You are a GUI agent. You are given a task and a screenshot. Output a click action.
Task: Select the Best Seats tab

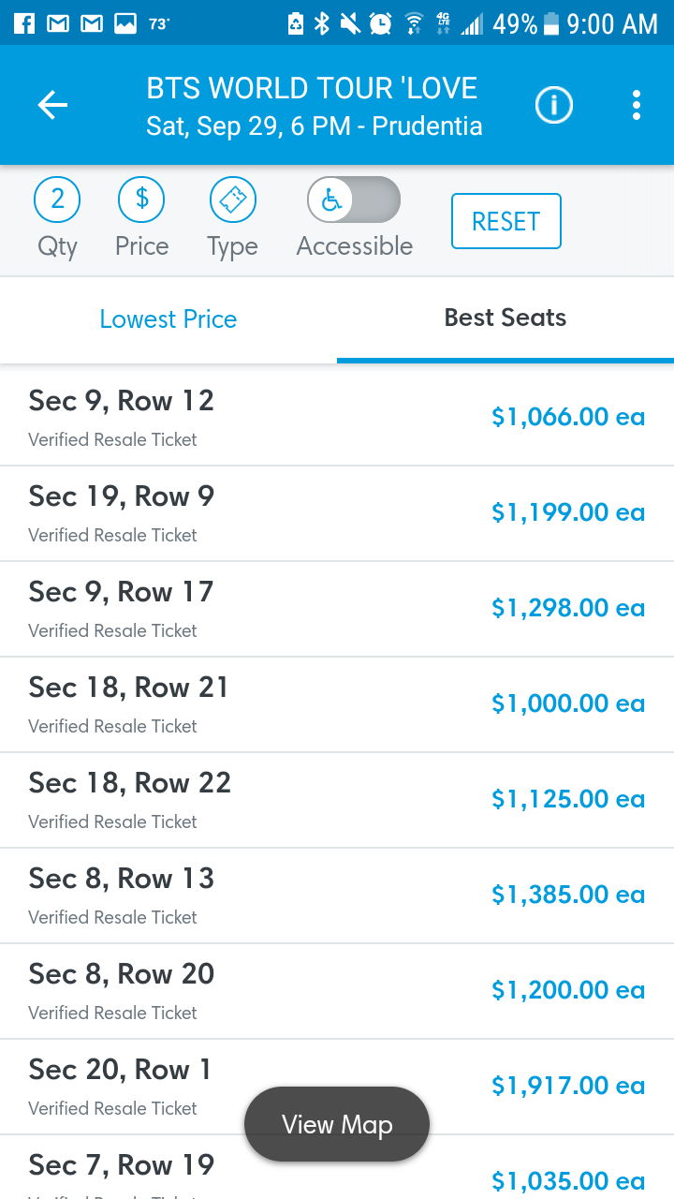(505, 318)
